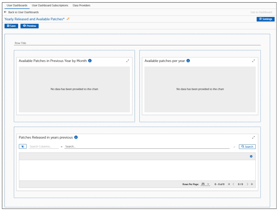Viewport: 278px width, 210px height.
Task: Jump to the last page of results
Action: click(x=252, y=184)
